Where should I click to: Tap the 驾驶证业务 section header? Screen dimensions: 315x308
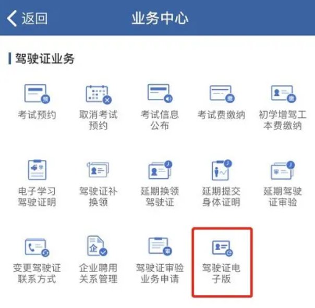coord(45,58)
